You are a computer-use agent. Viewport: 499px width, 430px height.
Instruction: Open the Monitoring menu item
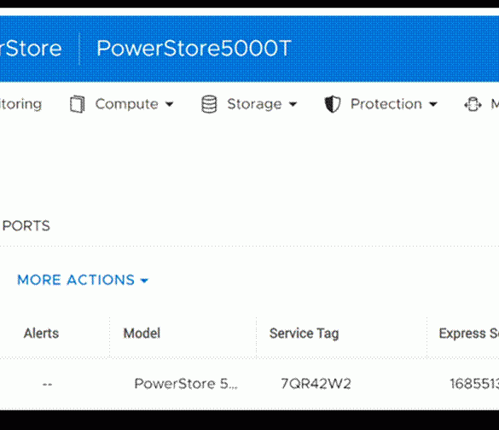(x=21, y=104)
